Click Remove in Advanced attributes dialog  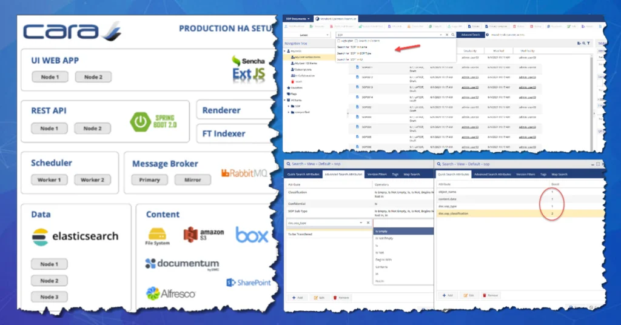pyautogui.click(x=341, y=298)
